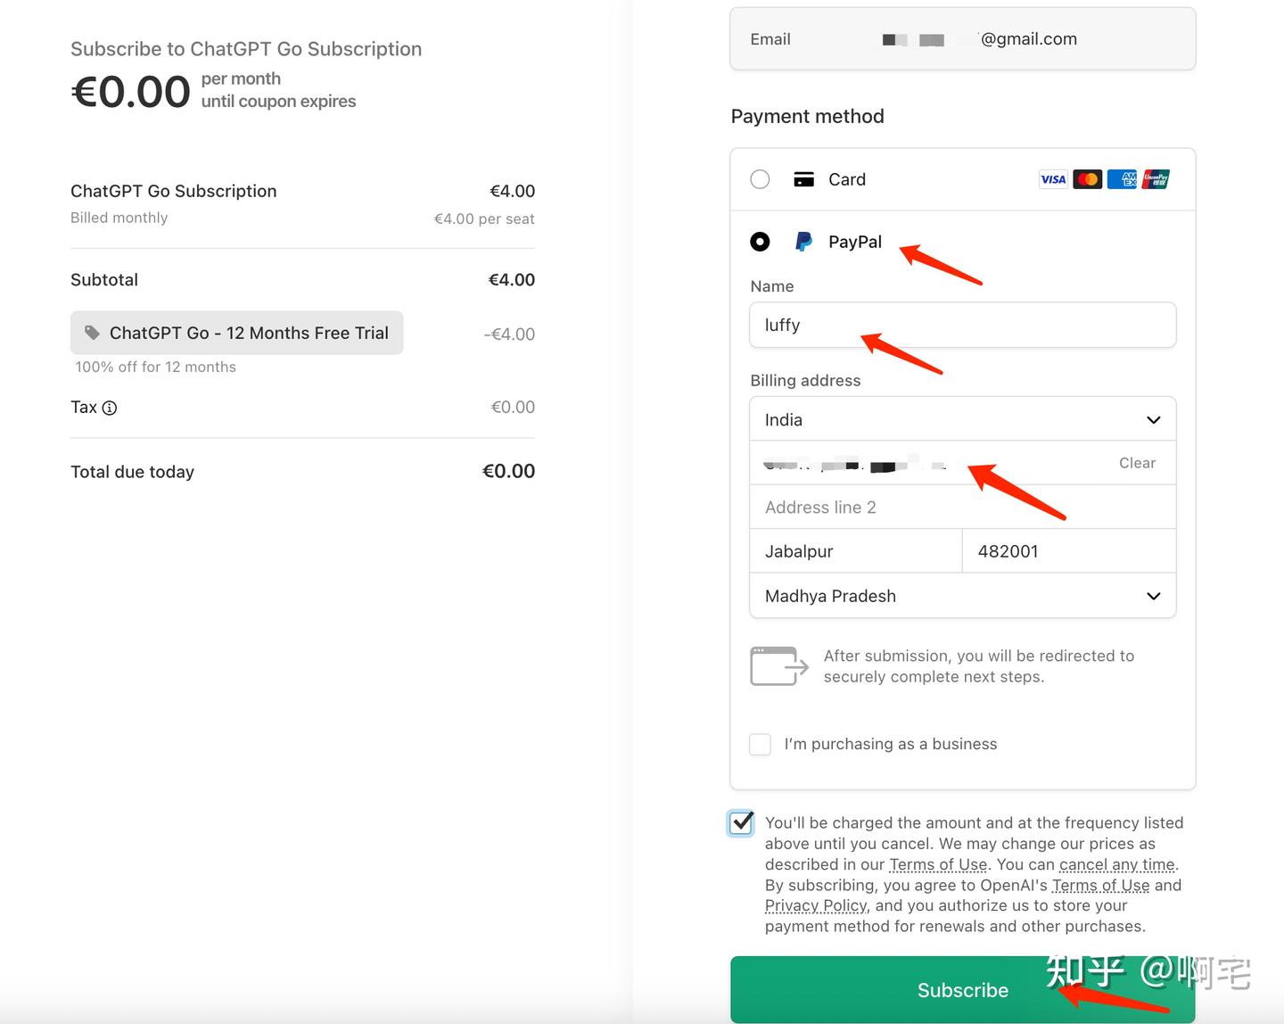1284x1024 pixels.
Task: Open the Privacy Policy link
Action: coord(815,905)
